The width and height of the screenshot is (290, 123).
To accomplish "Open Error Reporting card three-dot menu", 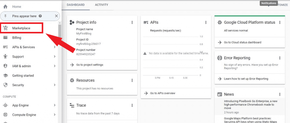I will (x=280, y=58).
